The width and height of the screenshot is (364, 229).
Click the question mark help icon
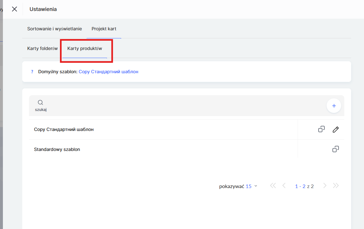[32, 72]
